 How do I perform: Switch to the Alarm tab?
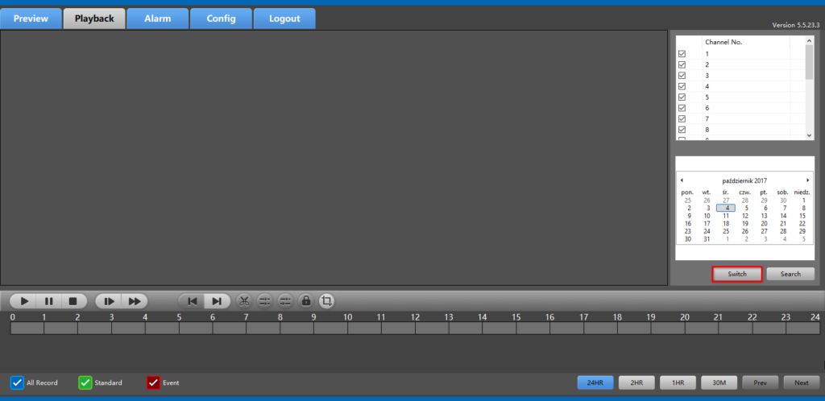[157, 19]
